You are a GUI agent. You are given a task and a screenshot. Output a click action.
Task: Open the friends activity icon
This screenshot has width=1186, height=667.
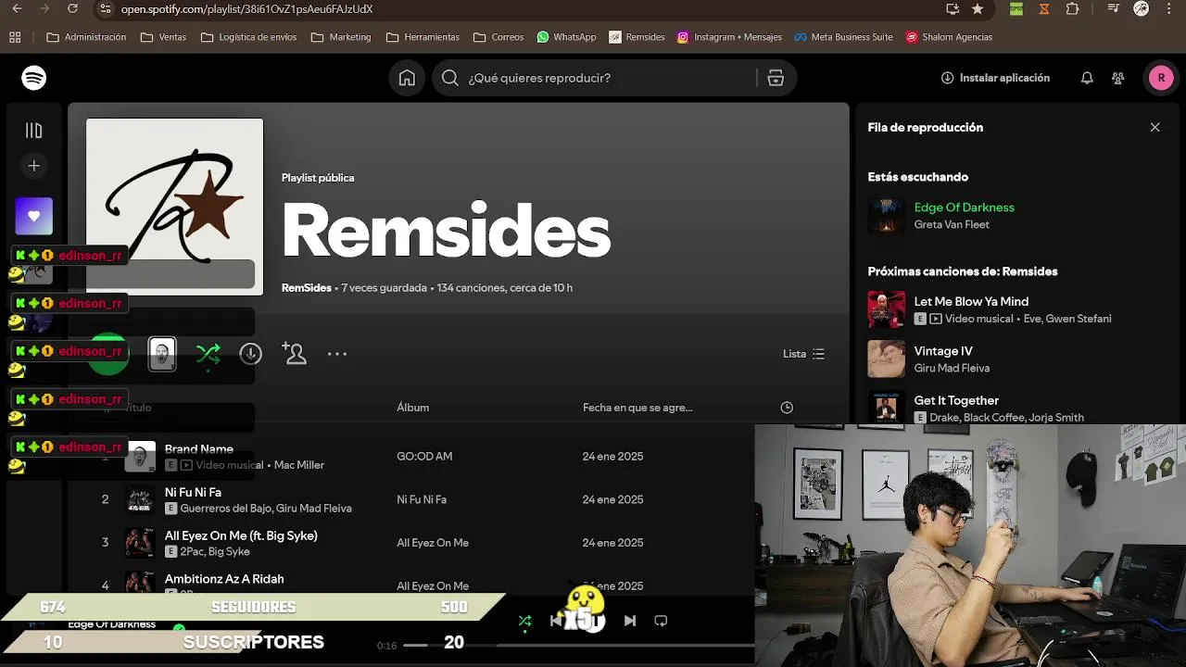(x=1118, y=78)
